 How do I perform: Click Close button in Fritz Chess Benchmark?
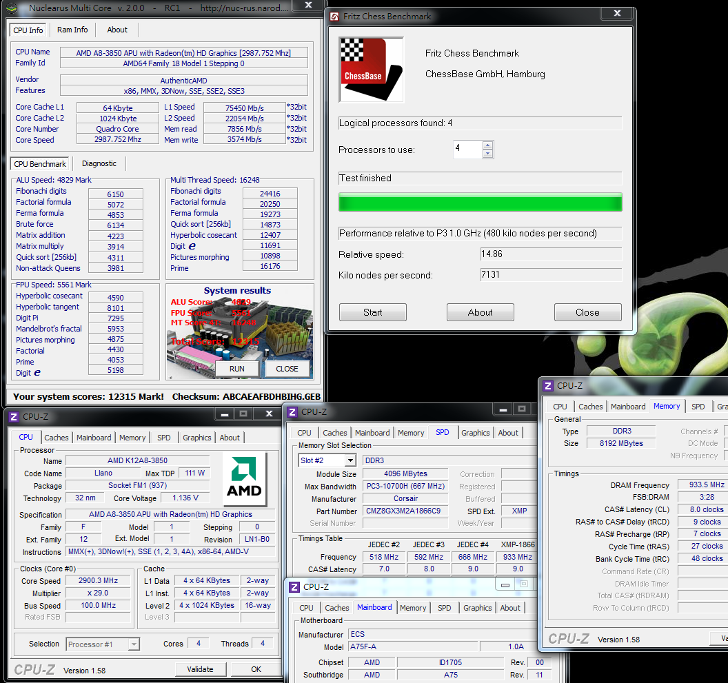coord(588,312)
